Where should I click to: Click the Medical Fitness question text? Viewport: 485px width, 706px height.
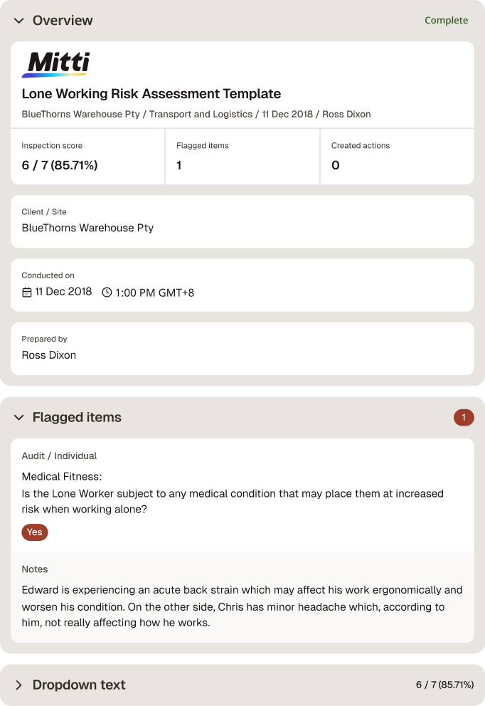click(x=233, y=493)
